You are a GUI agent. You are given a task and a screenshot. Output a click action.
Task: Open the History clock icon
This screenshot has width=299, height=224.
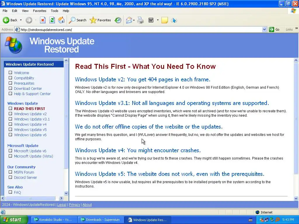pos(118,20)
